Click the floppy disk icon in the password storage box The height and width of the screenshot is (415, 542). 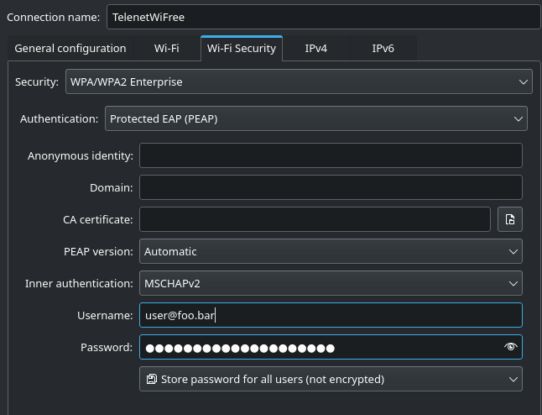pyautogui.click(x=151, y=379)
